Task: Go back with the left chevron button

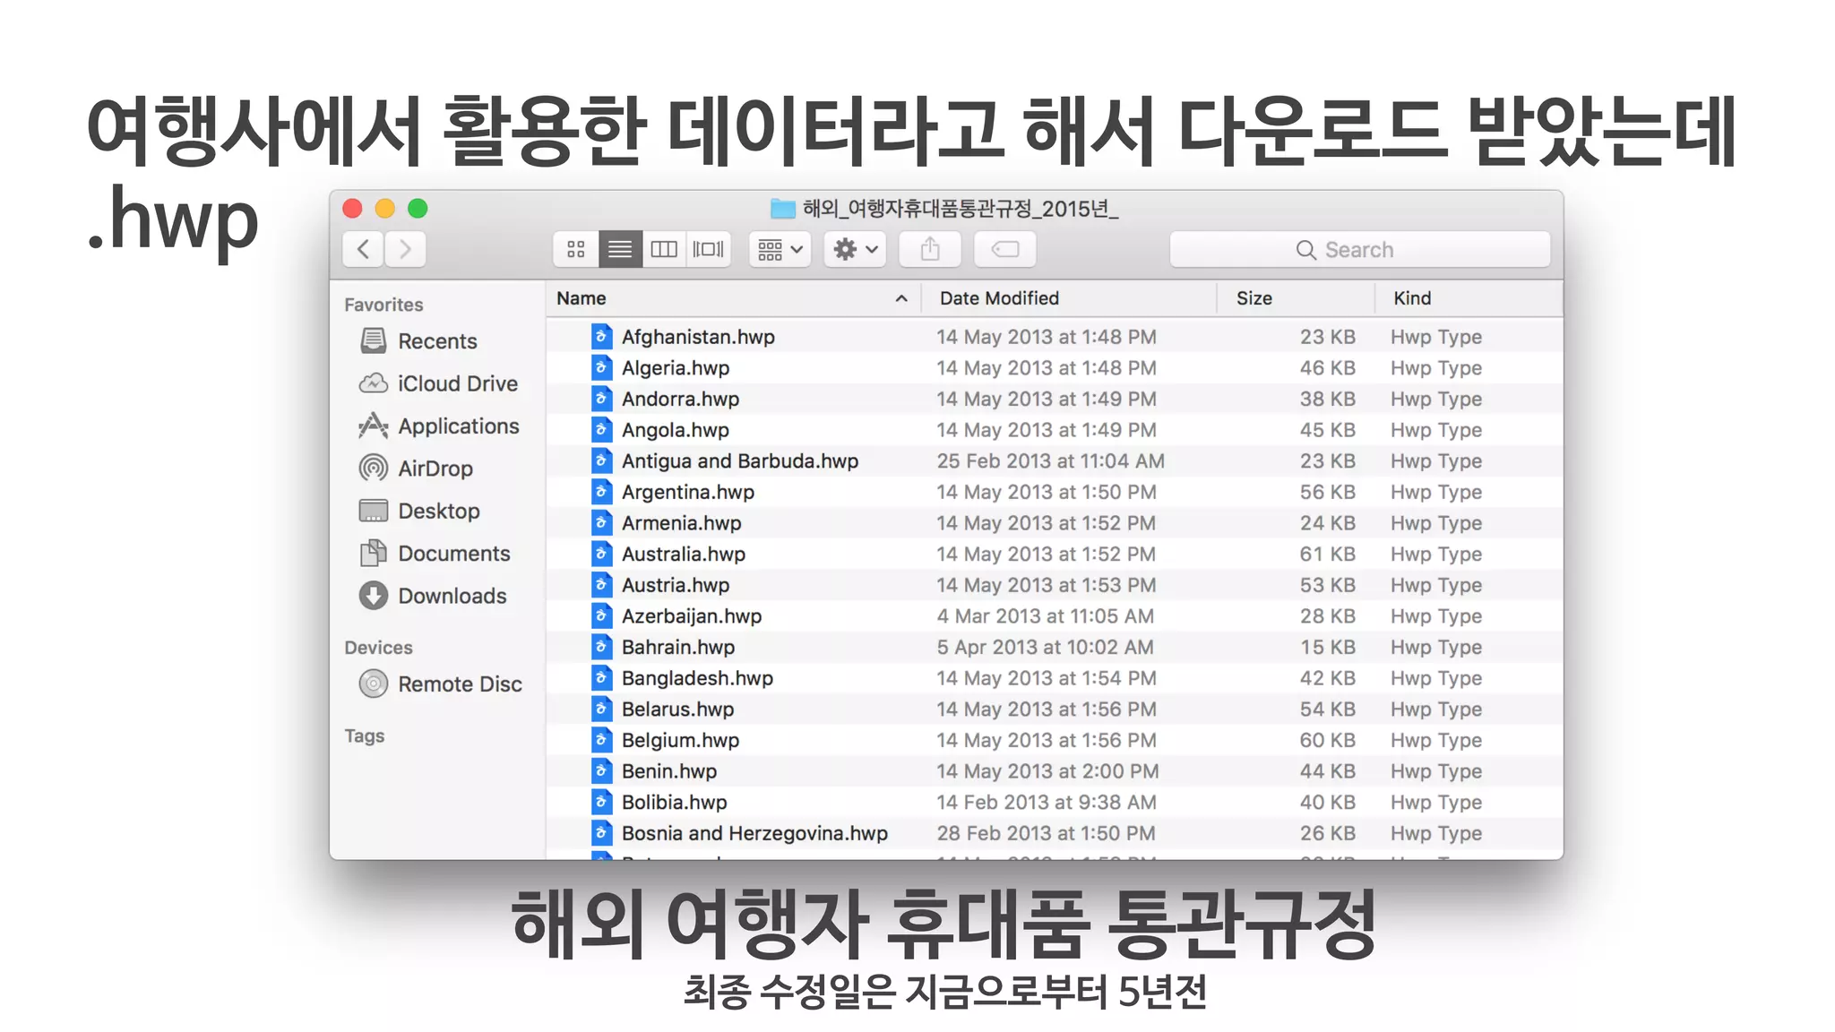Action: (363, 249)
